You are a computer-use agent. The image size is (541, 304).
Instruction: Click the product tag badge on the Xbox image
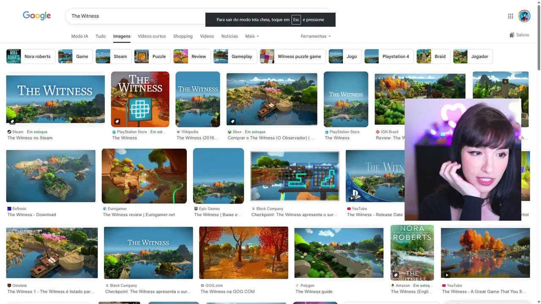[232, 121]
